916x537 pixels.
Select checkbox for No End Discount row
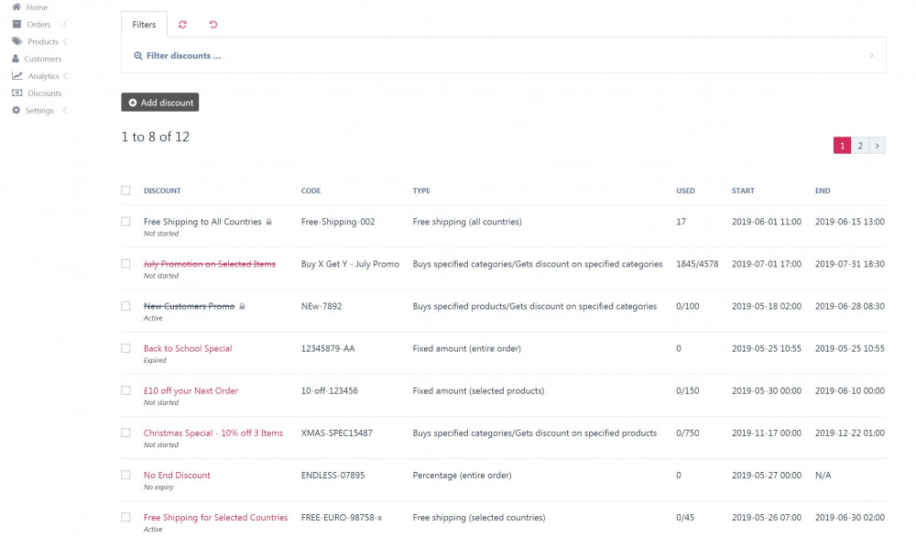tap(125, 475)
